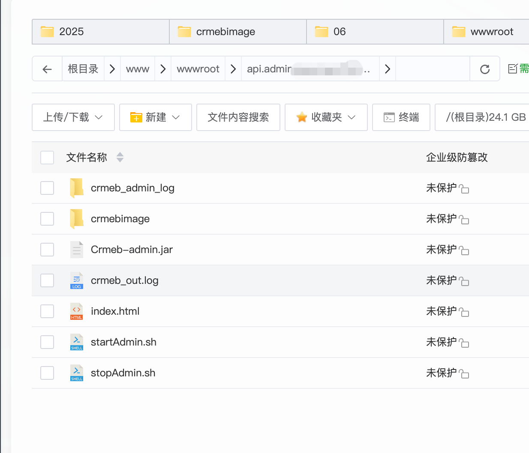Click 文件内容搜索 button
The image size is (529, 453).
[238, 117]
